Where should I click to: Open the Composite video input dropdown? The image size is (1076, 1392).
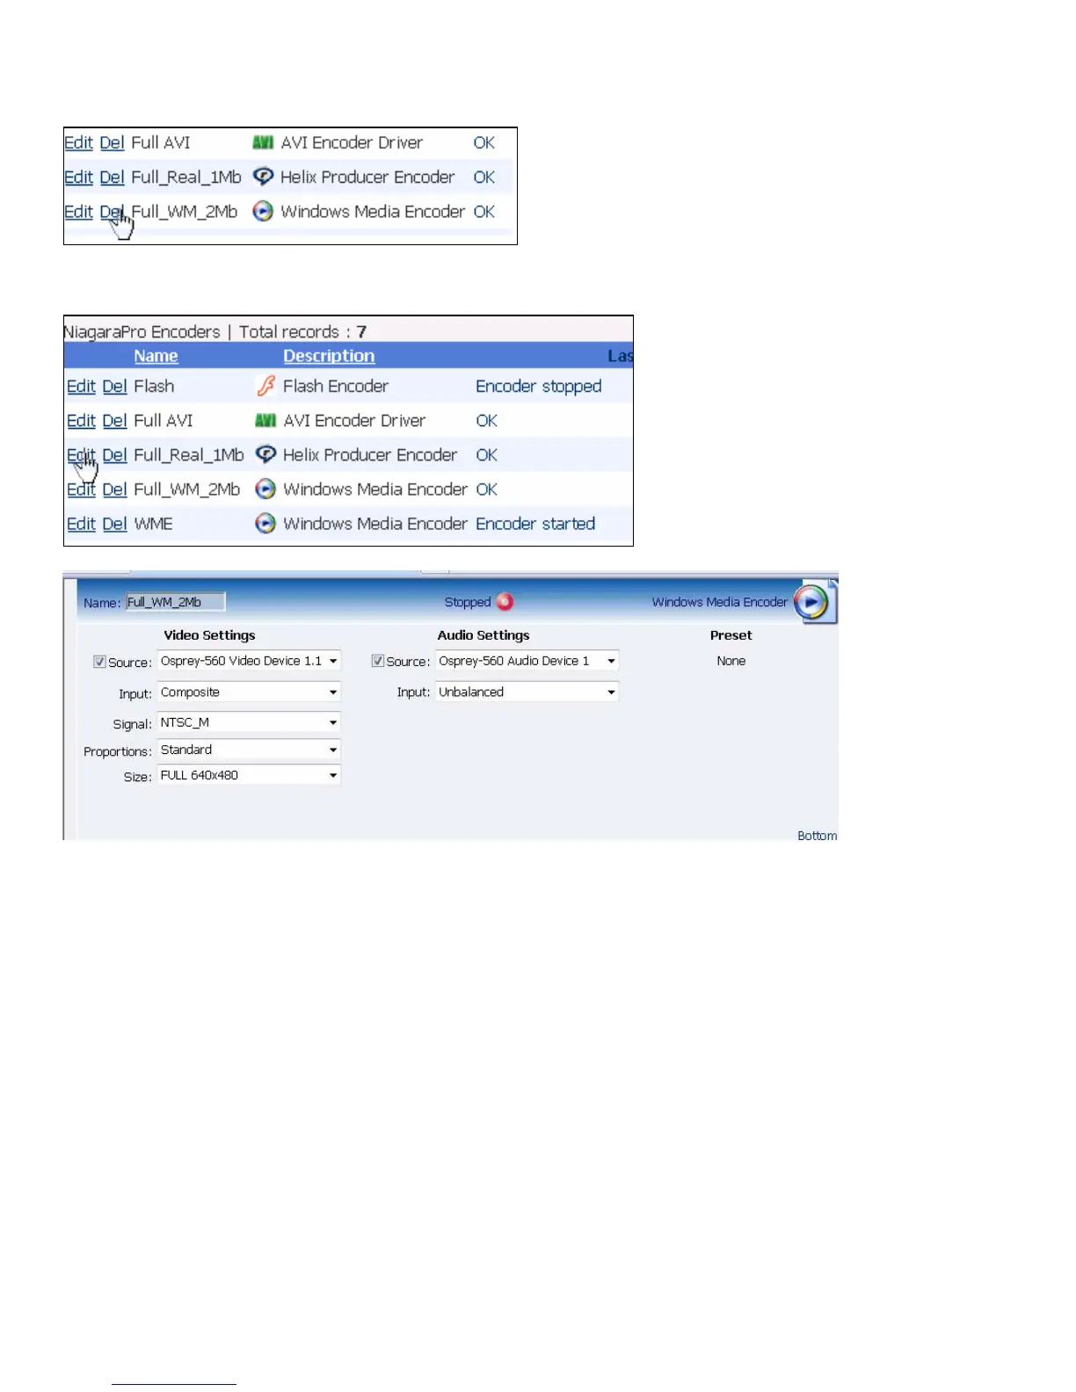coord(249,692)
